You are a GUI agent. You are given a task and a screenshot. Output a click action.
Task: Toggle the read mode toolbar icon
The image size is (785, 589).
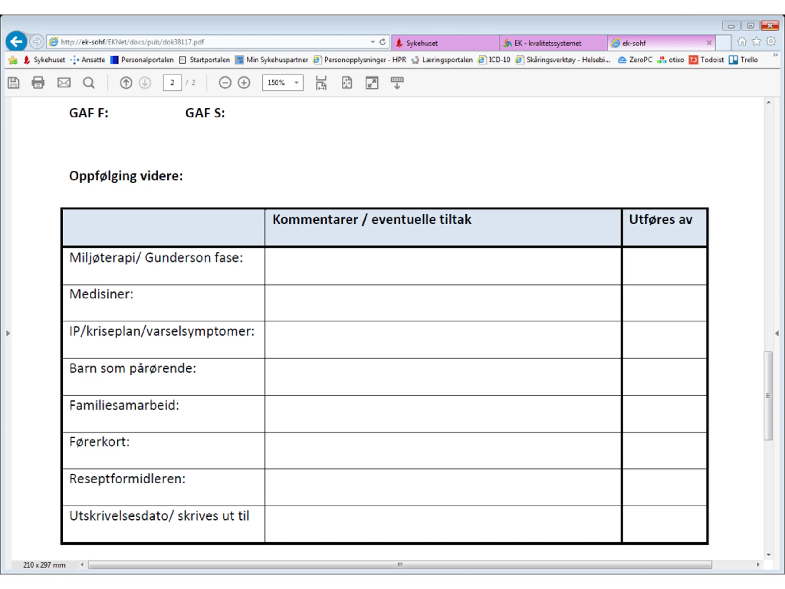pyautogui.click(x=397, y=83)
